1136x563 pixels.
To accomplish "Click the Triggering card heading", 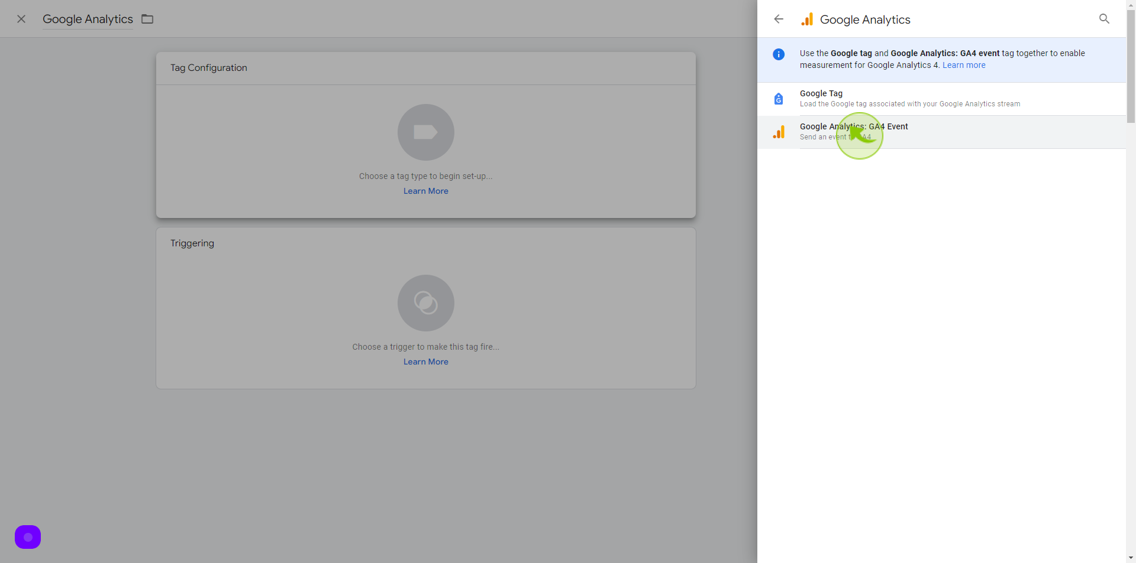I will (x=192, y=243).
